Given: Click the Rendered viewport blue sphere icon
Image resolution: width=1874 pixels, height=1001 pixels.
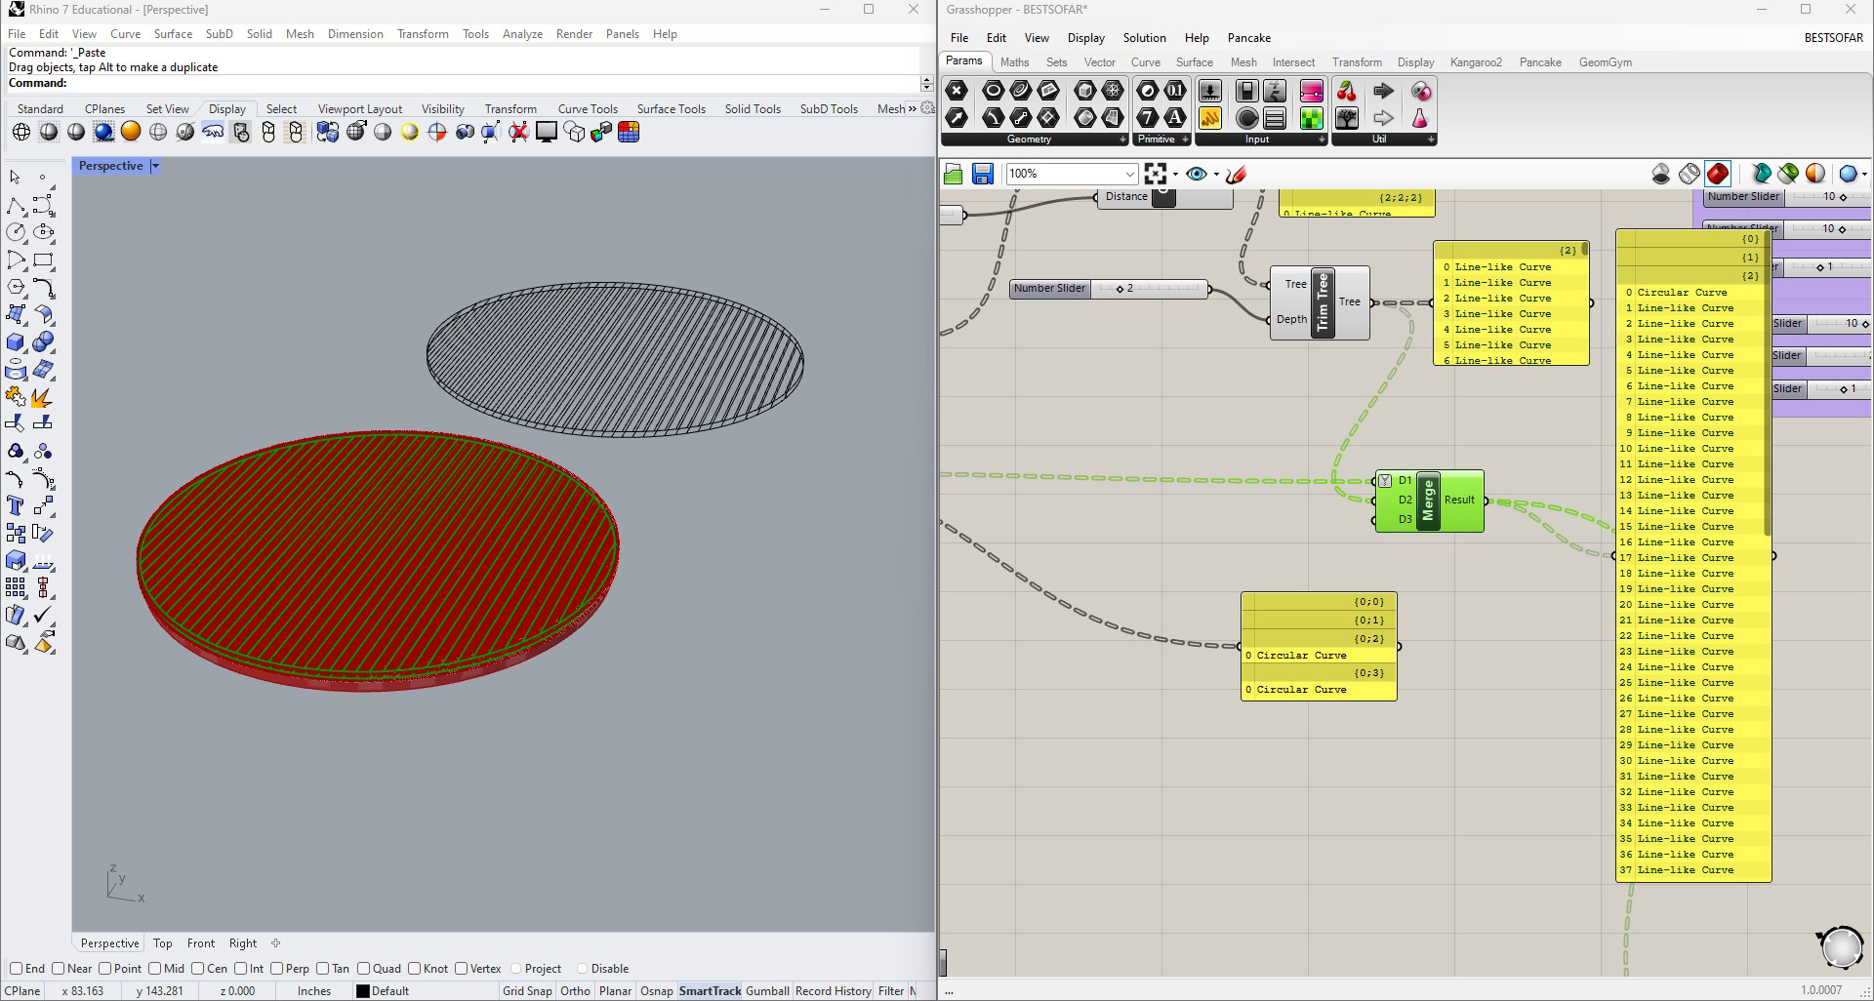Looking at the screenshot, I should 103,132.
